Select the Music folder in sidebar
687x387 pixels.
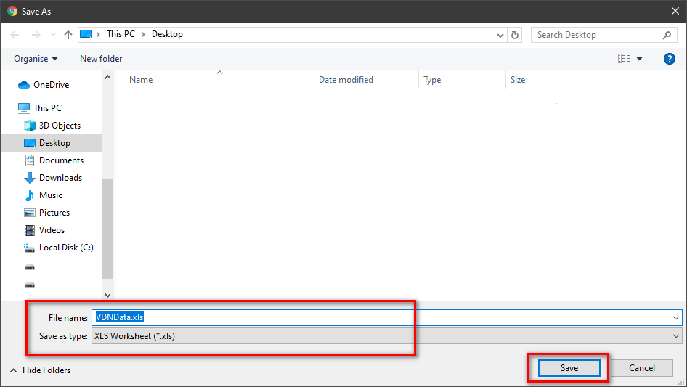pos(50,195)
